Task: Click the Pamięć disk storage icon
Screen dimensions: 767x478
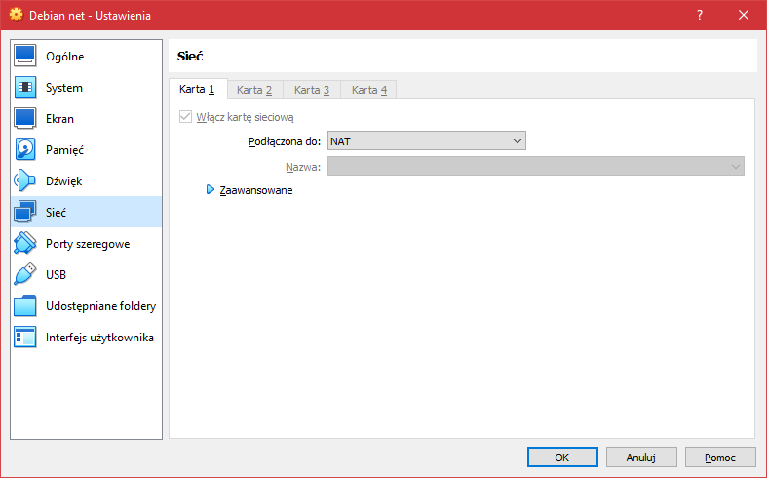Action: (x=26, y=150)
